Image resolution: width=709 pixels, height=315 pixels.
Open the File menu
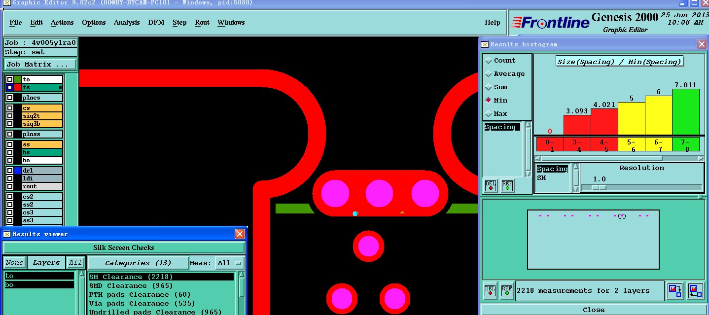[16, 23]
